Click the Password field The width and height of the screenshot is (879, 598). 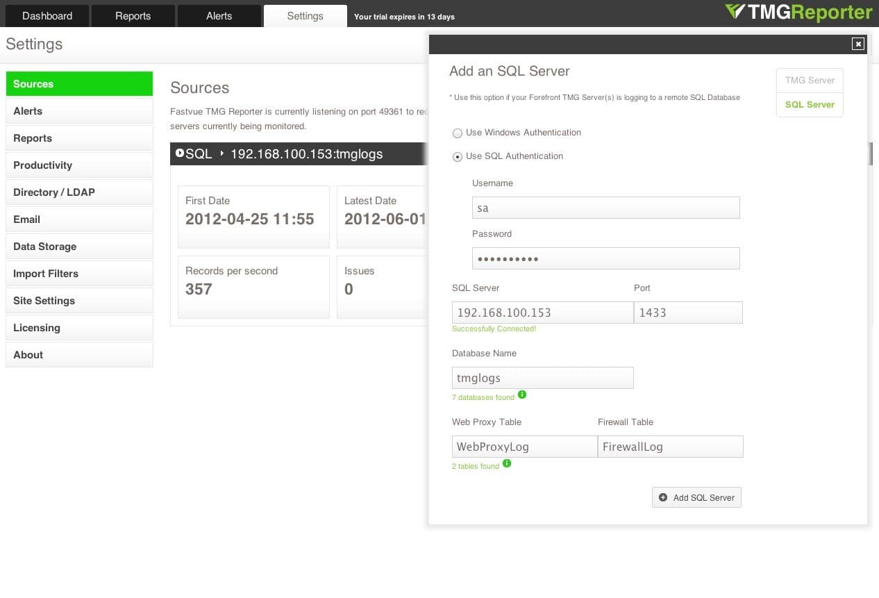[x=605, y=258]
